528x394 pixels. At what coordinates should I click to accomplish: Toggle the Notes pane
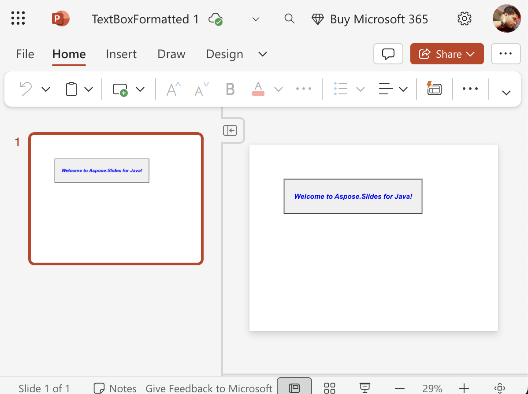[115, 388]
